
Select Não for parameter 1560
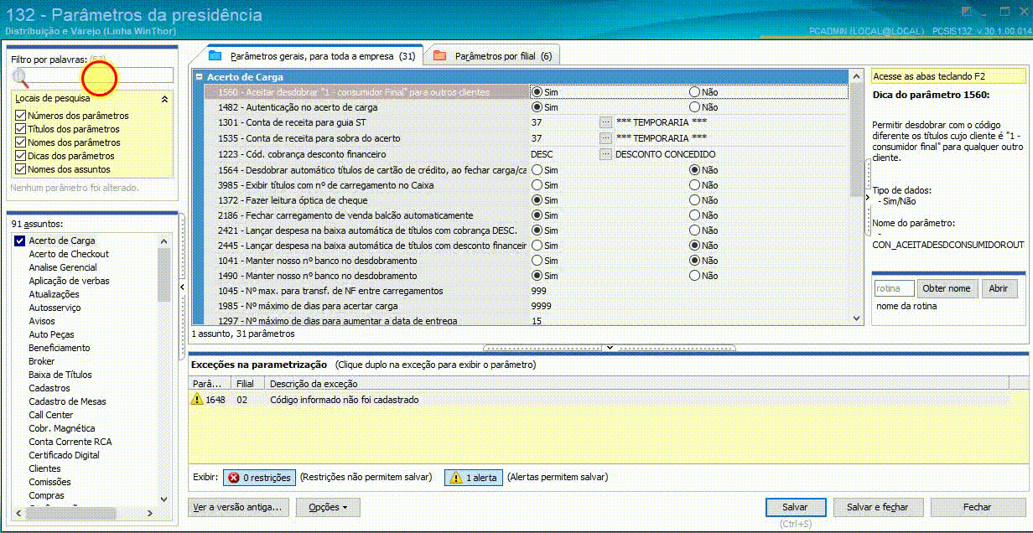point(694,91)
